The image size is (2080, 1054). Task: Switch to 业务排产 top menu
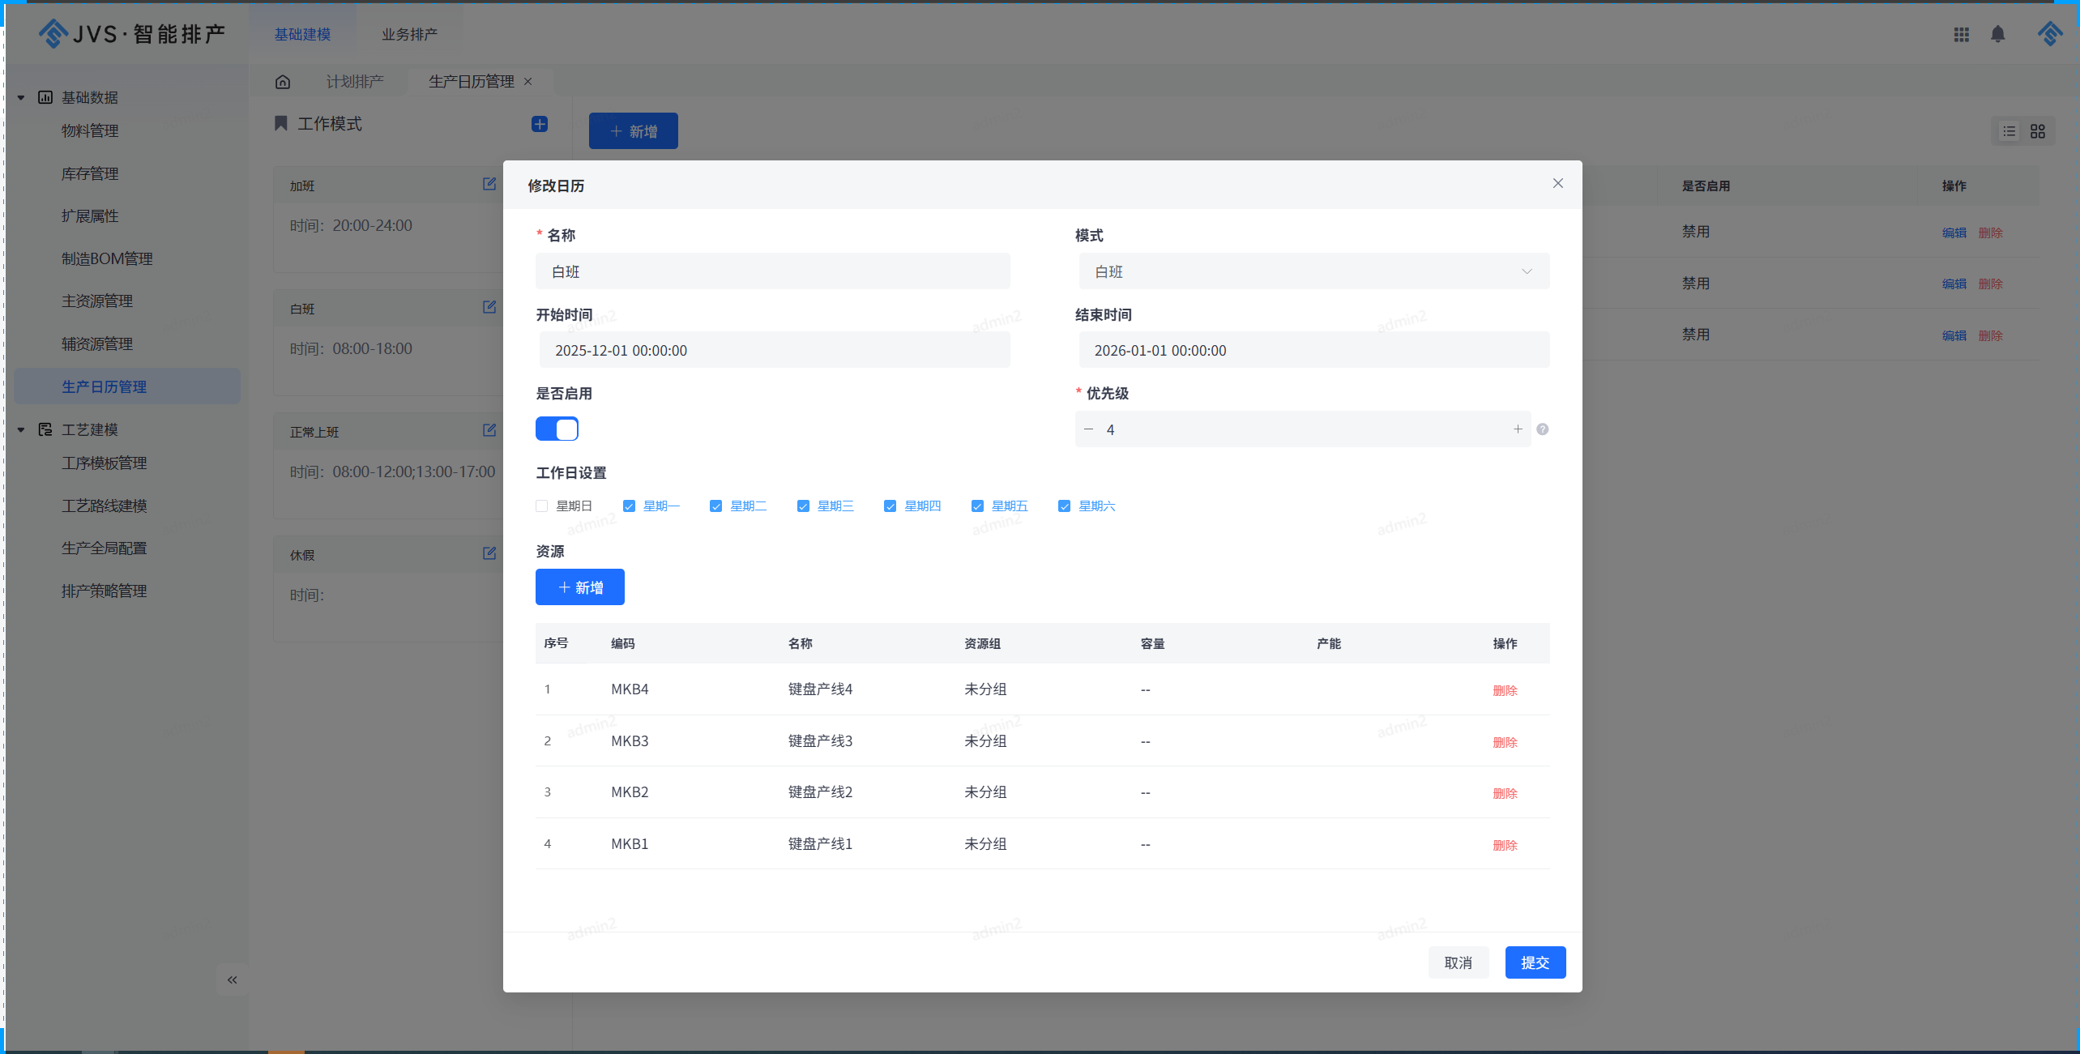point(409,34)
